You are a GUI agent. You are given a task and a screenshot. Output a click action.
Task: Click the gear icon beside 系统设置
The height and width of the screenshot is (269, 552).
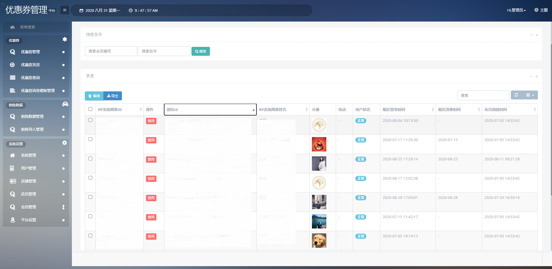pyautogui.click(x=65, y=143)
